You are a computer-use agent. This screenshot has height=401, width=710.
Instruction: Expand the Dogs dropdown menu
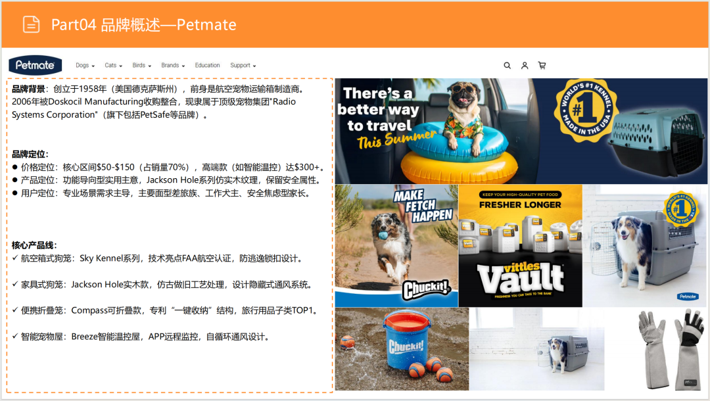85,66
